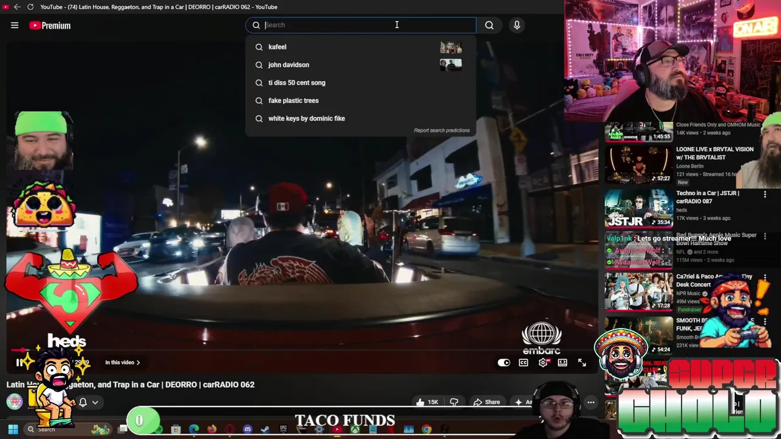Screen dimensions: 781x439
Task: Open Opera browser from taskbar
Action: pos(229,429)
